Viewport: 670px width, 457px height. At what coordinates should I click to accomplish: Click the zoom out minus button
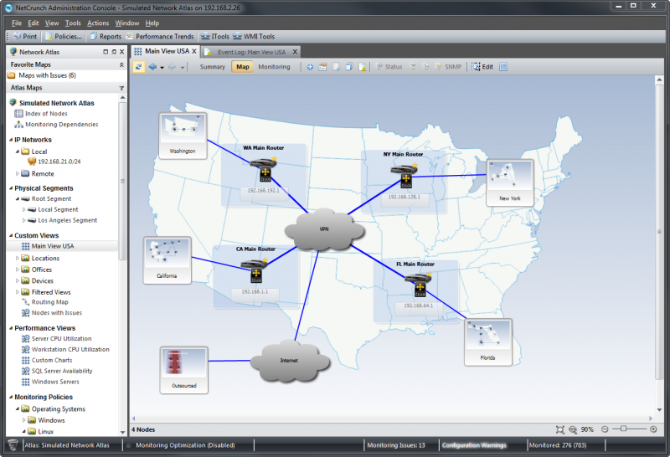pos(605,429)
